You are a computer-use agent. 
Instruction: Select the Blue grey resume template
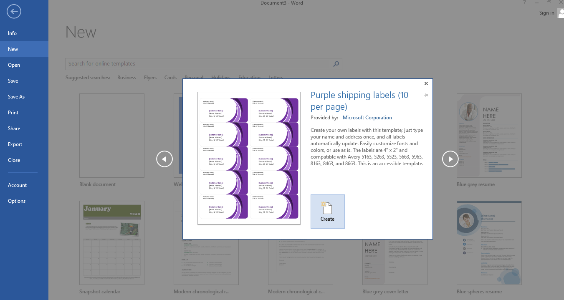pos(489,136)
